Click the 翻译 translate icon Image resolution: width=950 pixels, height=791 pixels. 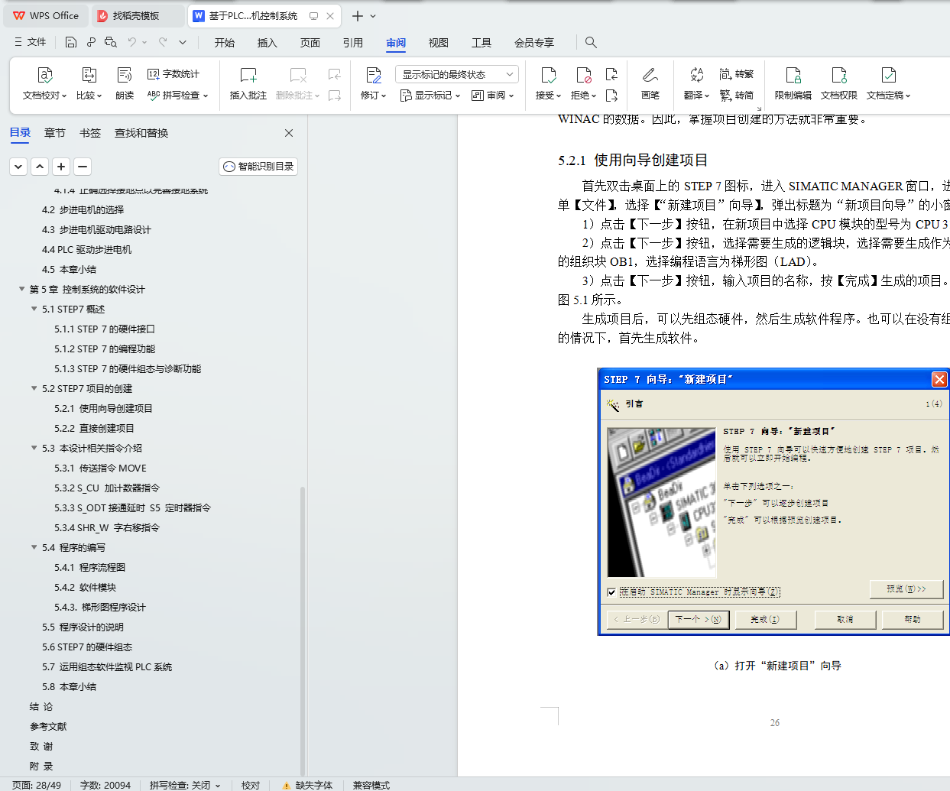[696, 75]
